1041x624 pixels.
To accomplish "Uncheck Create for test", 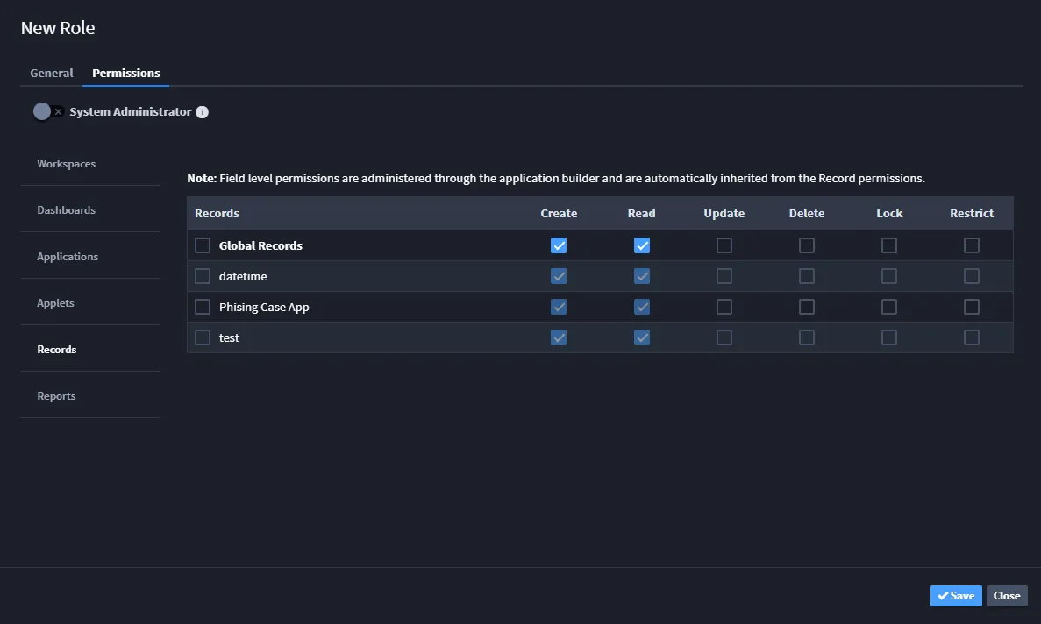I will click(x=559, y=337).
